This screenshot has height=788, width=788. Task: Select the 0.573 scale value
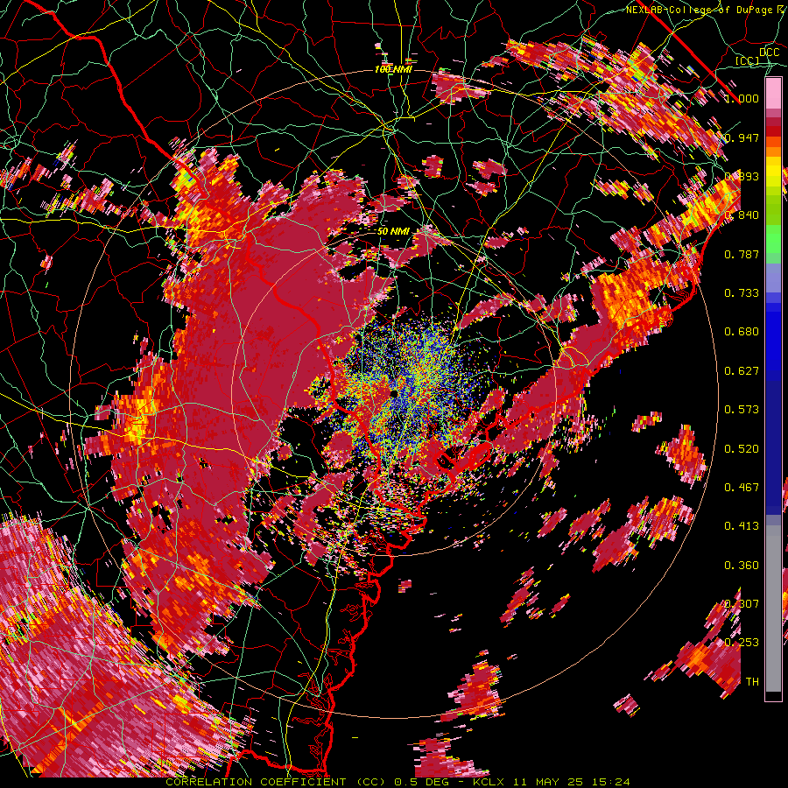click(742, 410)
